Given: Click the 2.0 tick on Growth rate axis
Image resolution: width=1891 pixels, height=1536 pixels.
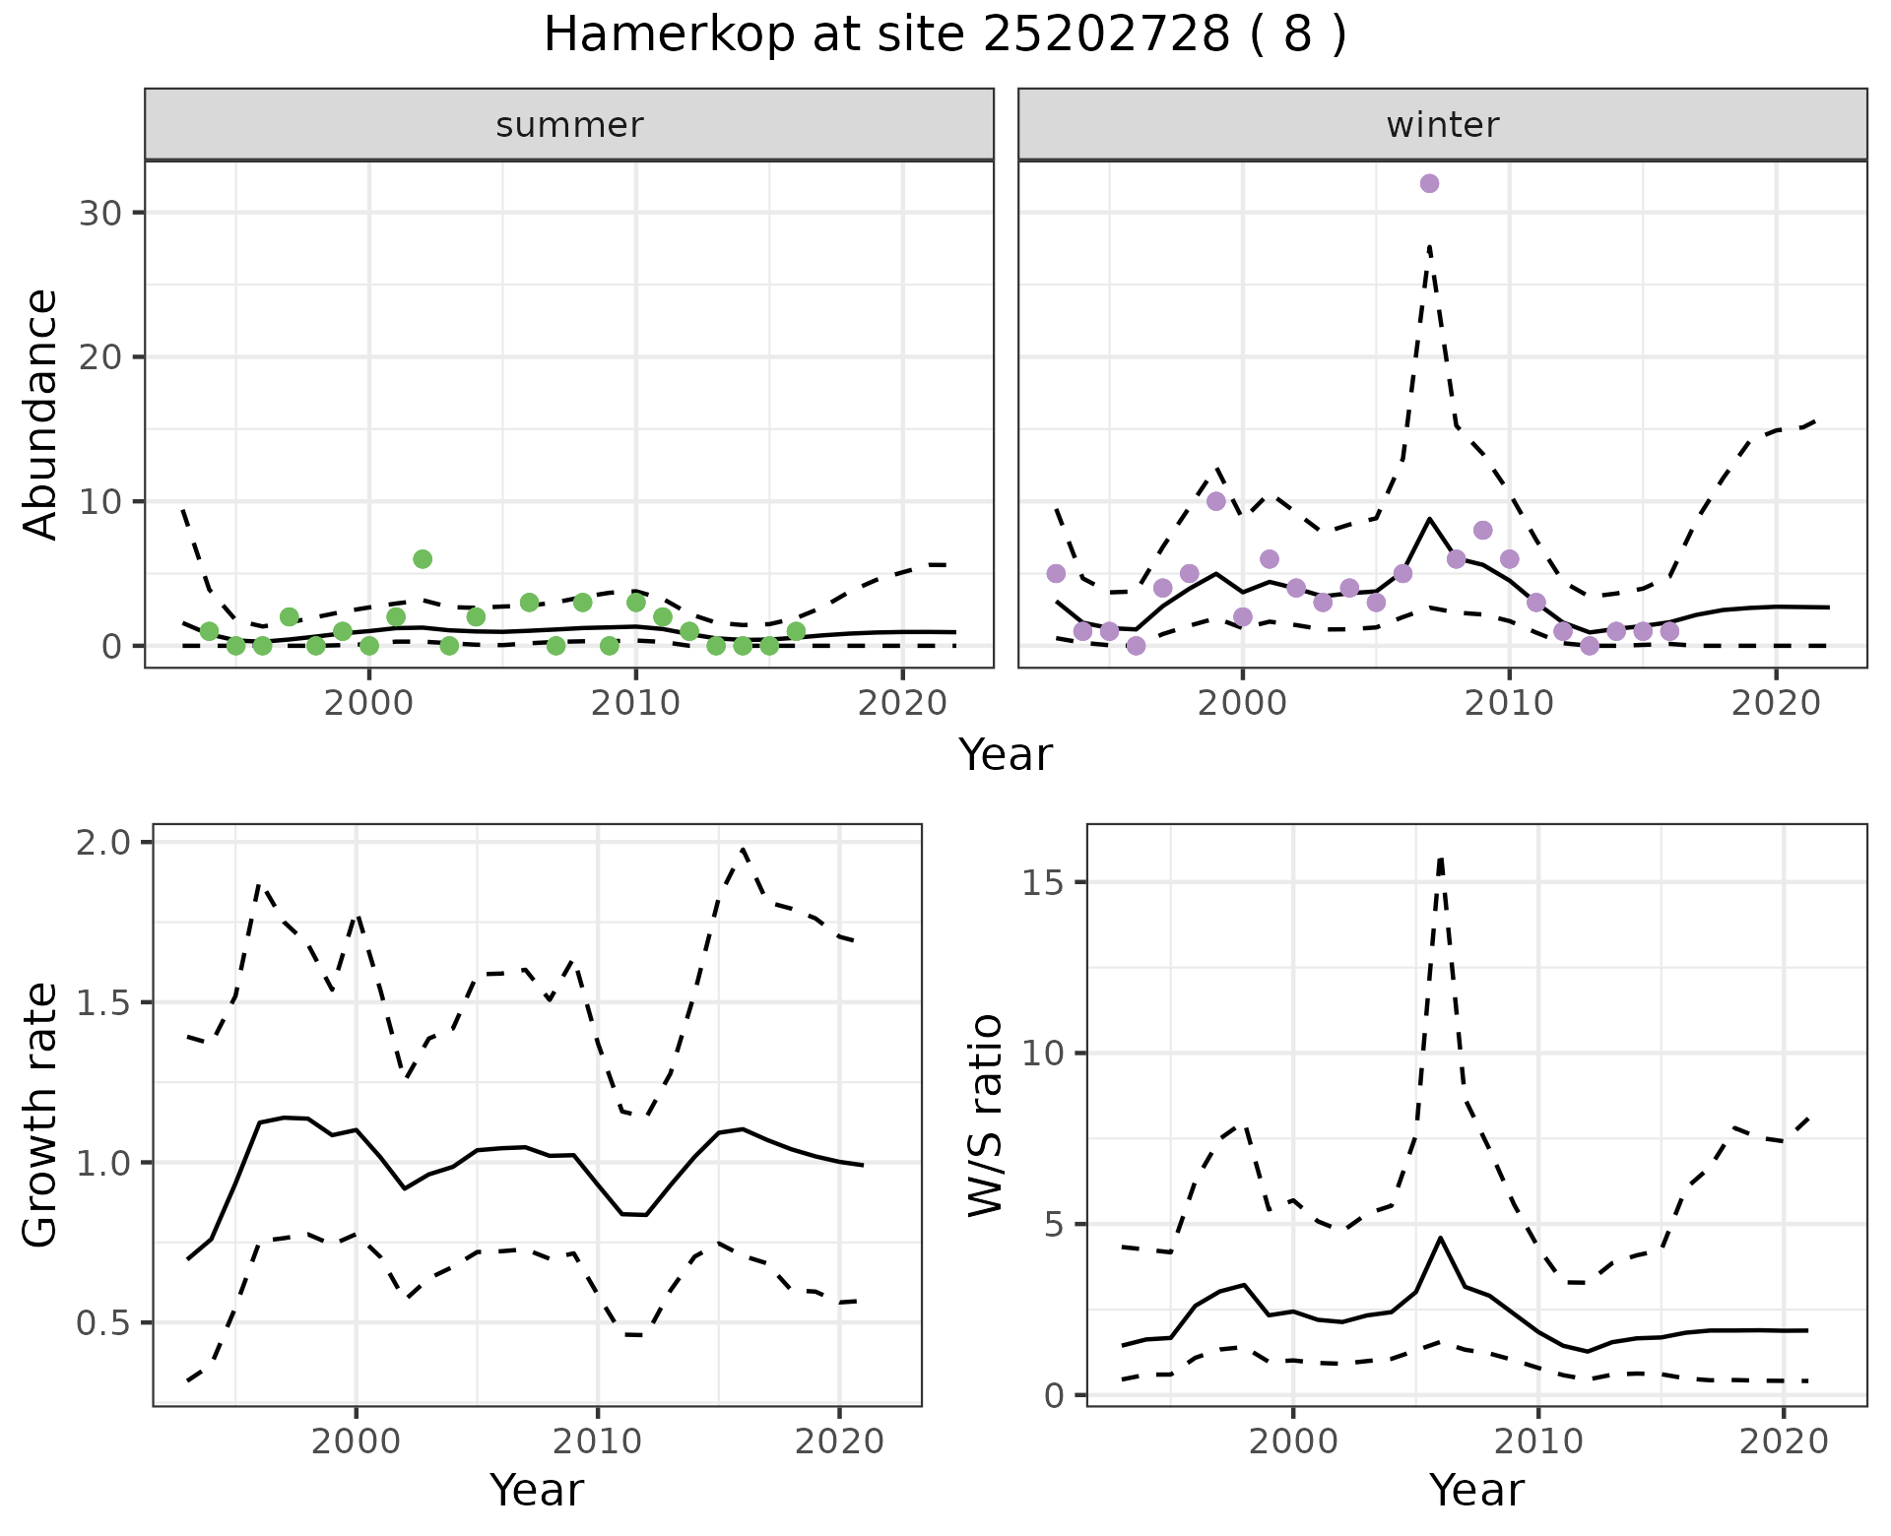Looking at the screenshot, I should pos(103,843).
